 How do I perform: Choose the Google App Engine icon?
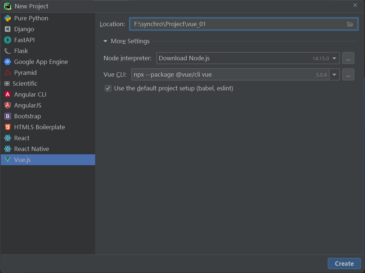pos(8,62)
